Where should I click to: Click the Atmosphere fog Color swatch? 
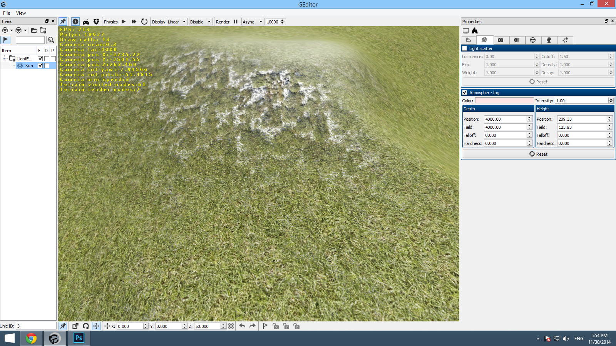tap(504, 101)
